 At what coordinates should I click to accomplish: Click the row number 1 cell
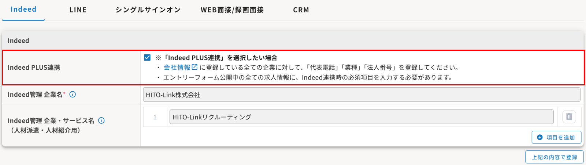point(155,117)
